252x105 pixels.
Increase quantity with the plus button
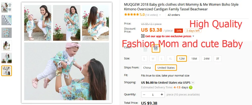point(162,95)
